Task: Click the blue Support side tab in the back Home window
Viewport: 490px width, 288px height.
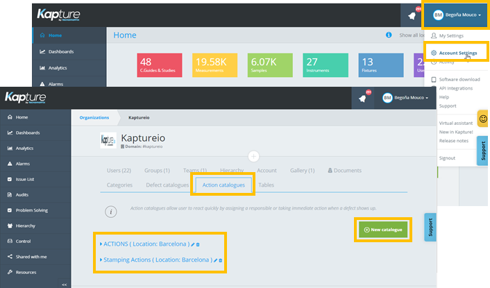Action: pos(482,151)
